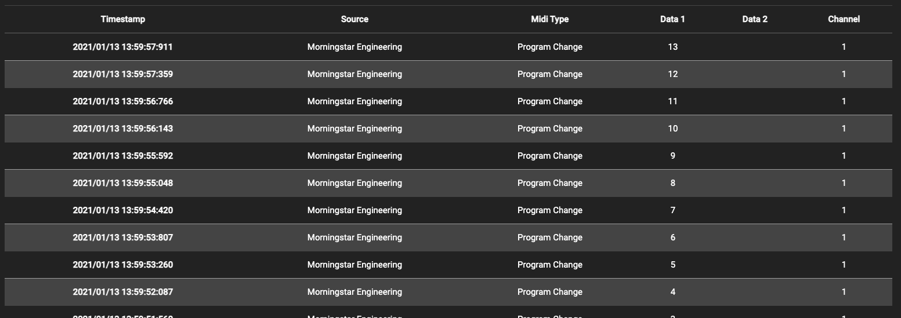Click the Data 1 column header
901x318 pixels.
coord(672,19)
